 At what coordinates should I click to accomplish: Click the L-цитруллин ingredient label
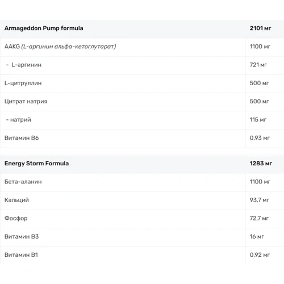[x=23, y=83]
